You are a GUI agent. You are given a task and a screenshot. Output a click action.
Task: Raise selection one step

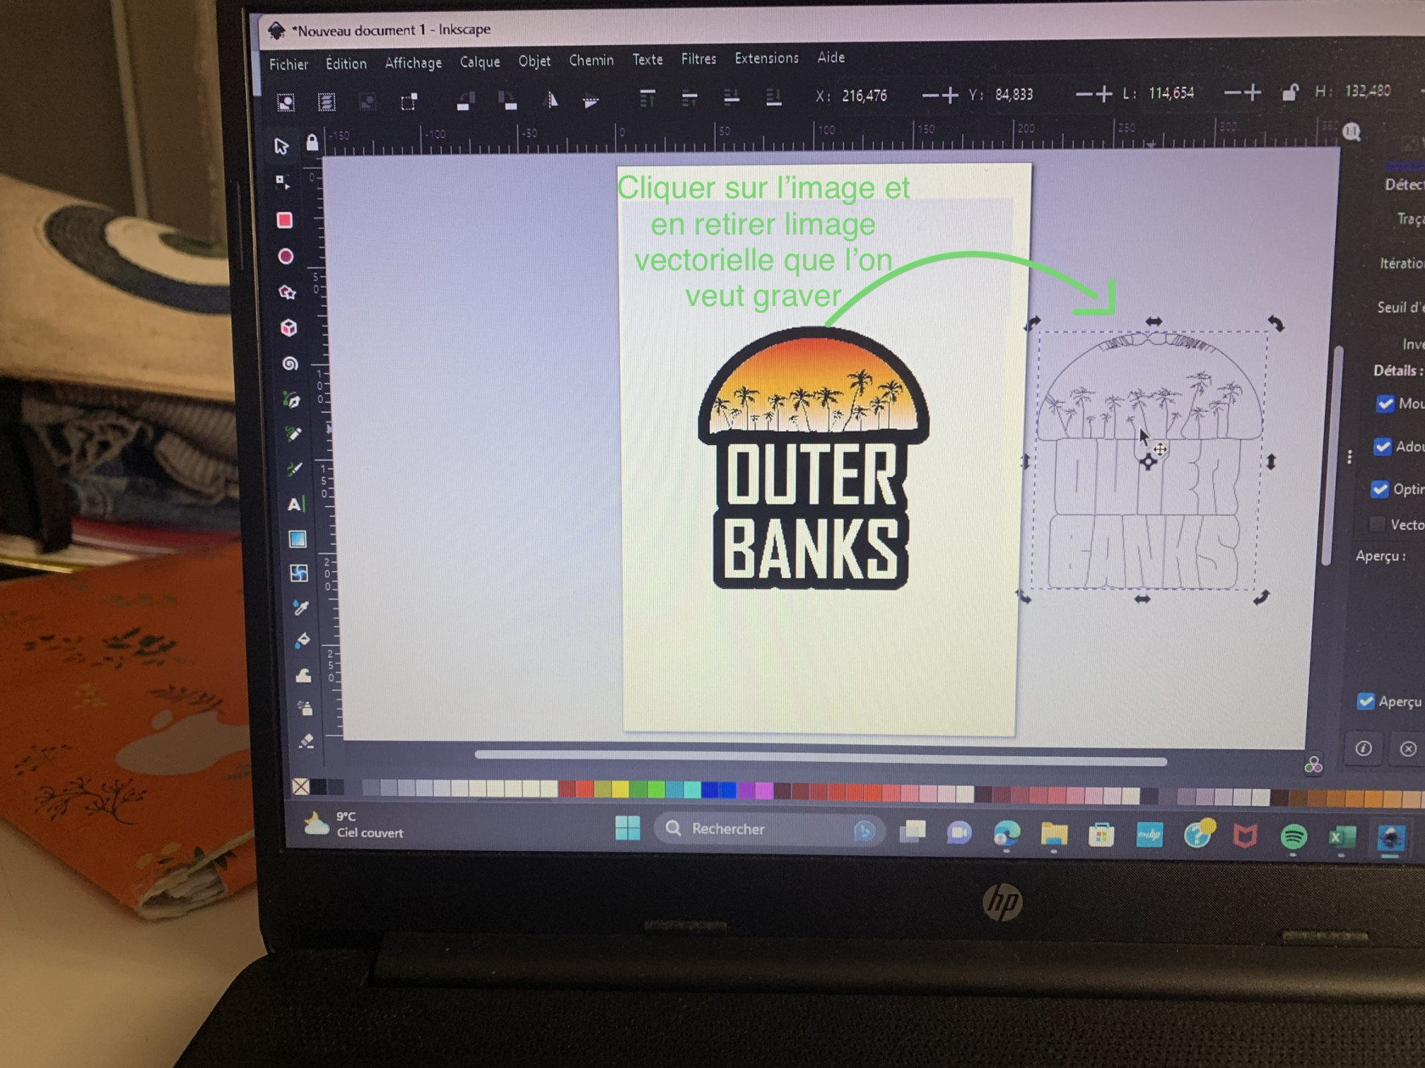690,99
